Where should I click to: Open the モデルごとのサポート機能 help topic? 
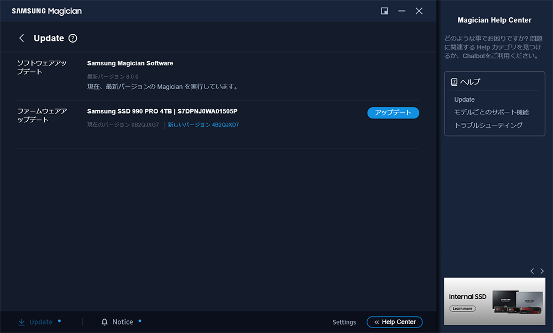click(x=491, y=112)
